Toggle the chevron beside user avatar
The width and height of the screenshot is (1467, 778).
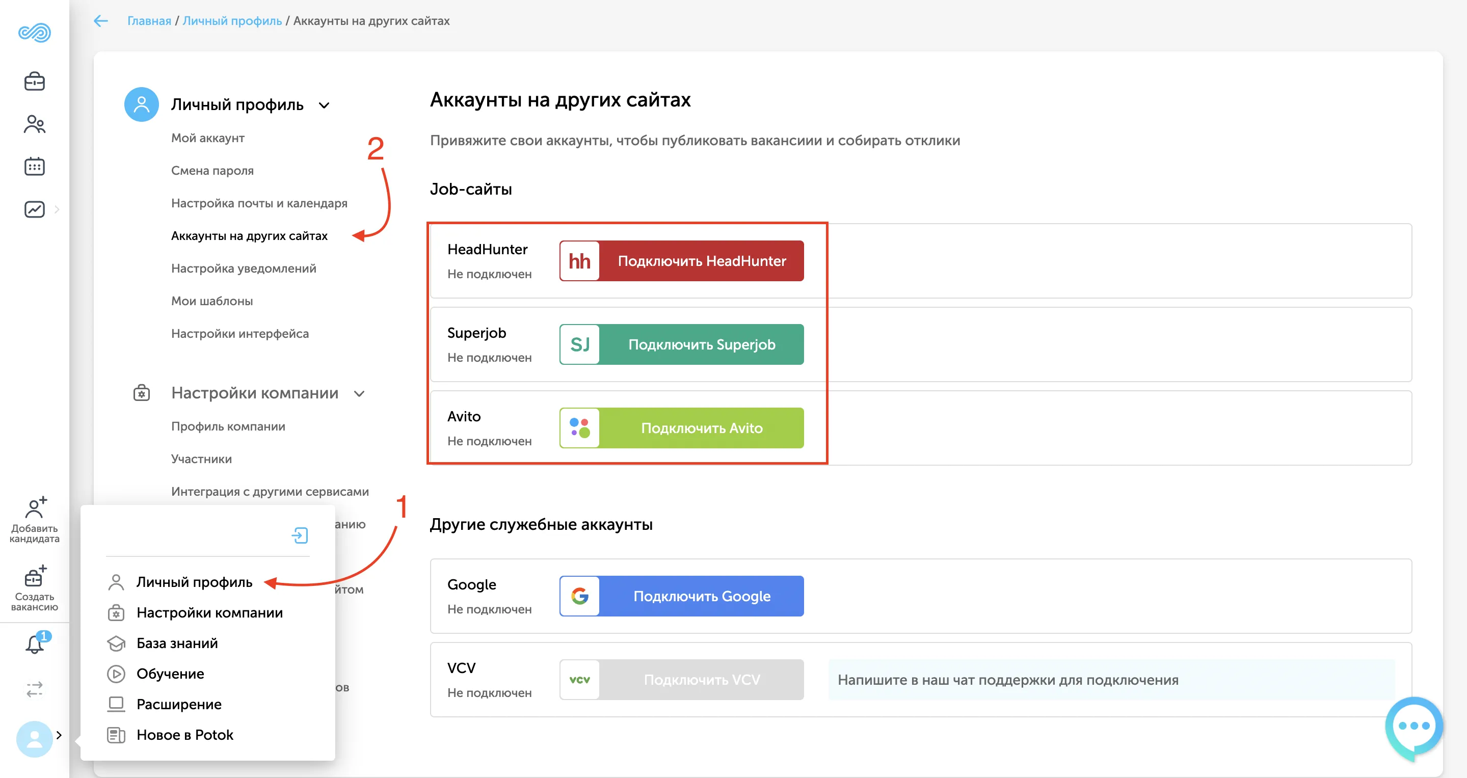(x=59, y=735)
